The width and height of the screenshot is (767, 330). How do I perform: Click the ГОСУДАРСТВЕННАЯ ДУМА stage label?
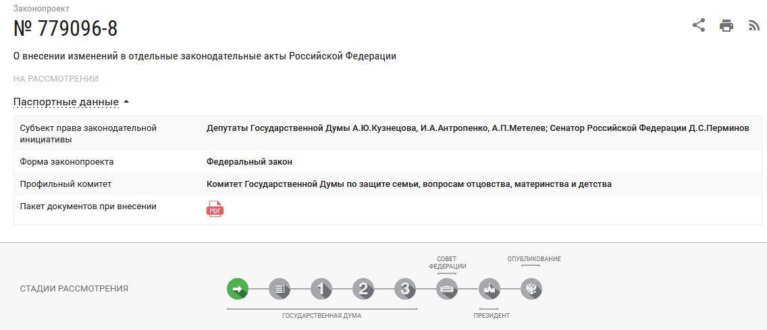pos(321,316)
